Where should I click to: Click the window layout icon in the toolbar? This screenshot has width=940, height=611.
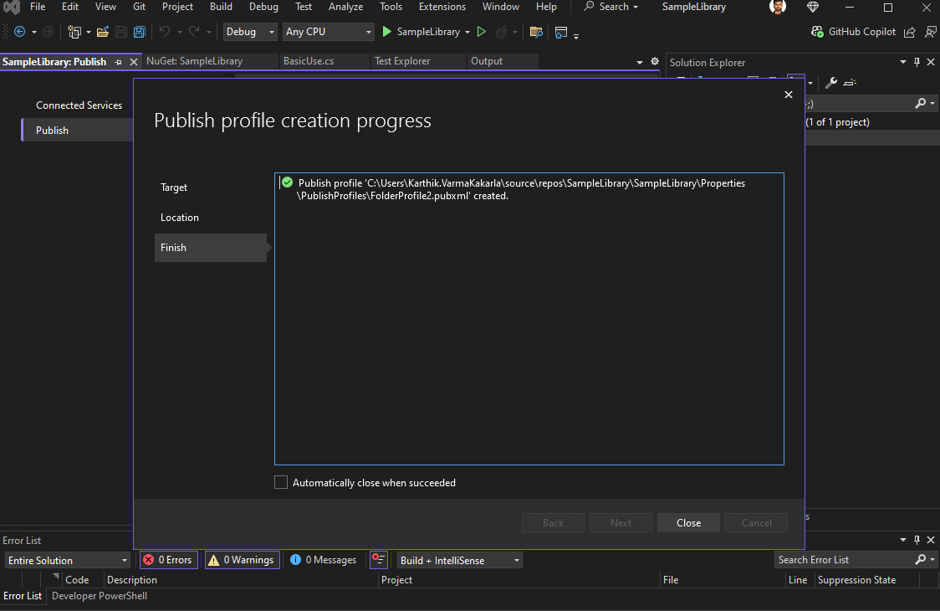coord(560,32)
